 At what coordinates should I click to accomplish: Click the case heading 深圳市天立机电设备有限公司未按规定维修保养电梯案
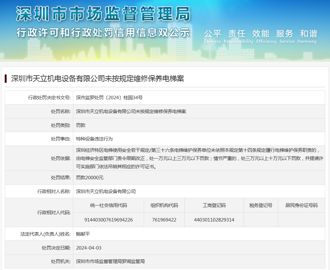98,79
